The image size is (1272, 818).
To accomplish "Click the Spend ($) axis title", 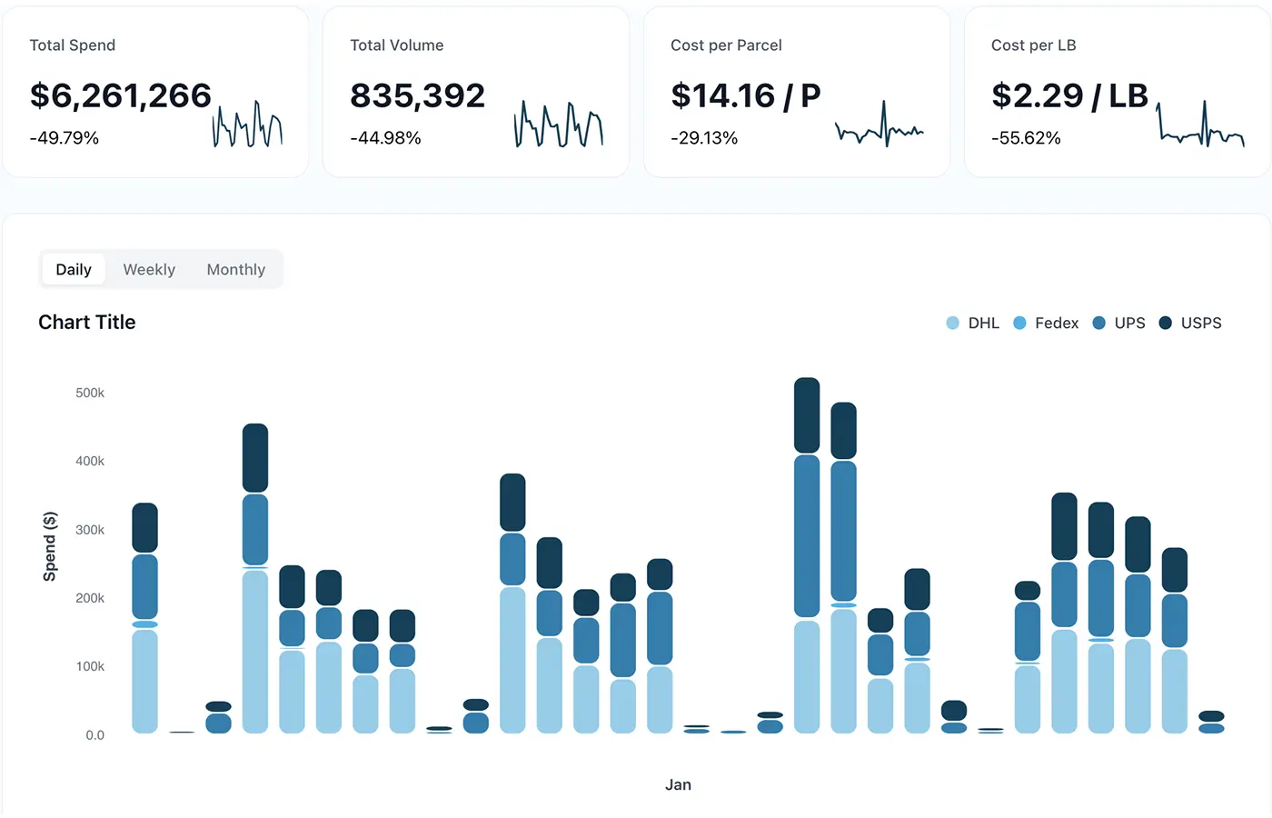I will (x=50, y=546).
